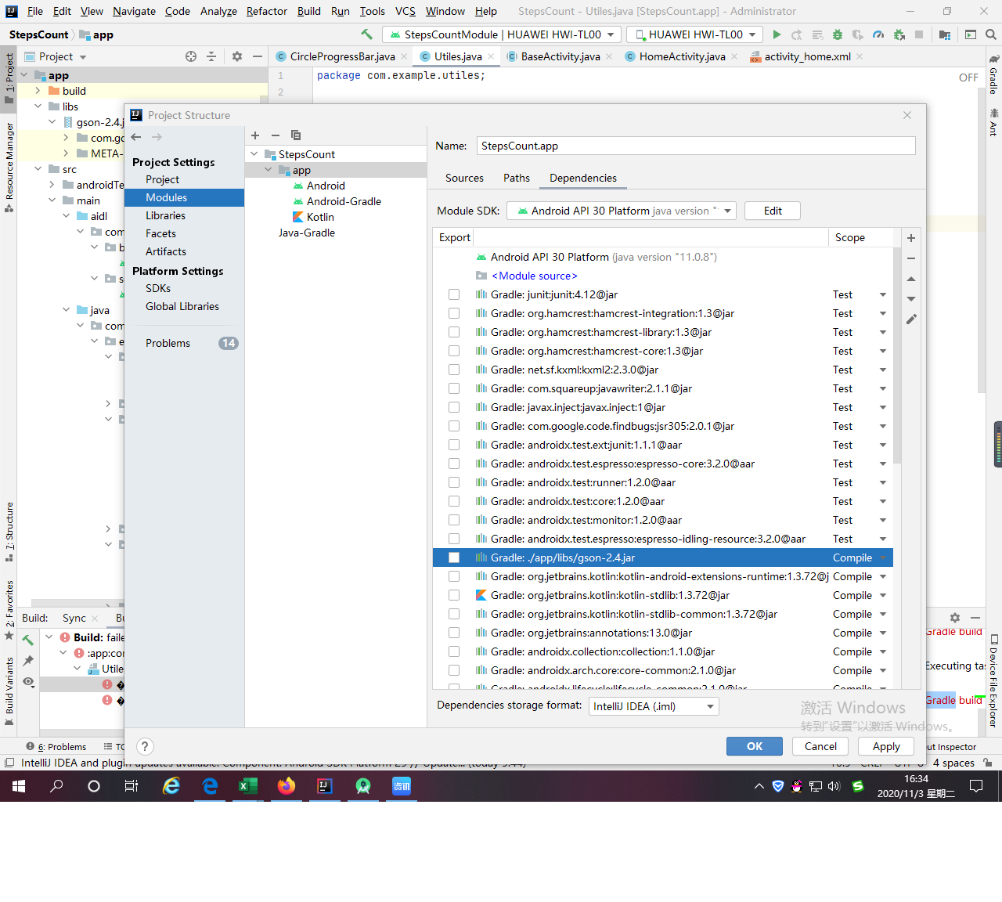The height and width of the screenshot is (902, 1002).
Task: Open Windows Start menu
Action: [19, 786]
